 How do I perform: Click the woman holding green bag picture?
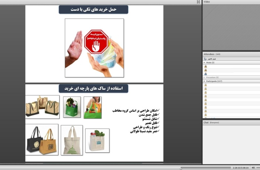point(93,108)
